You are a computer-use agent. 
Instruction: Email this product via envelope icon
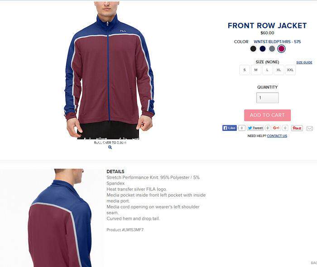[309, 128]
